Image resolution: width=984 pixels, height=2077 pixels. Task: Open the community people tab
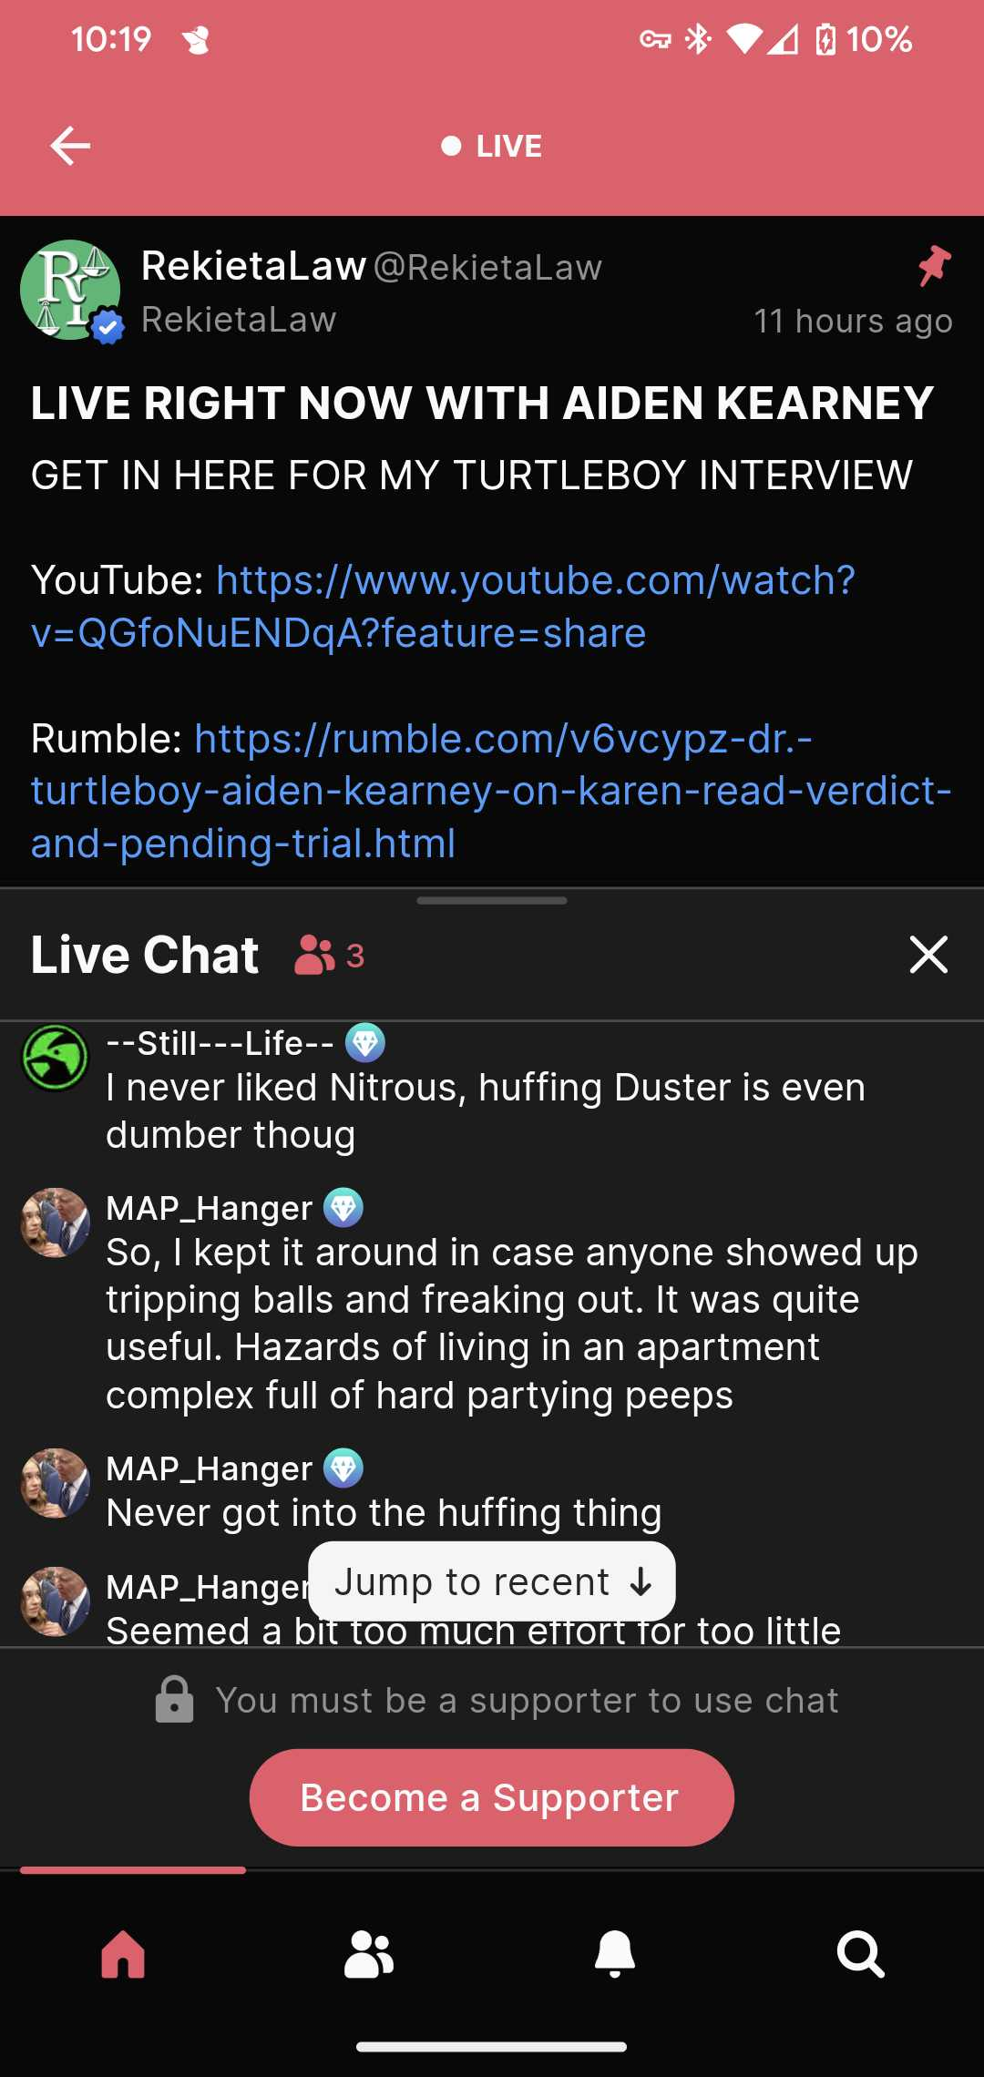[369, 1954]
